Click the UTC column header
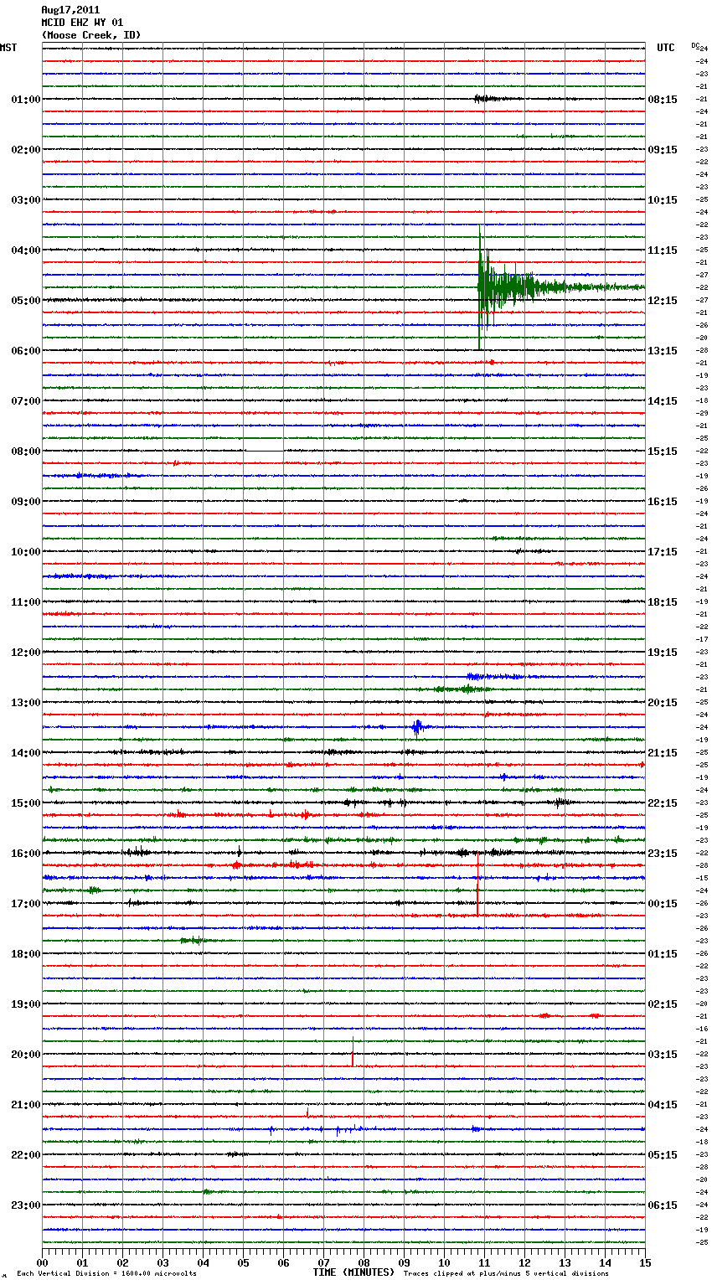The width and height of the screenshot is (712, 1285). (666, 48)
